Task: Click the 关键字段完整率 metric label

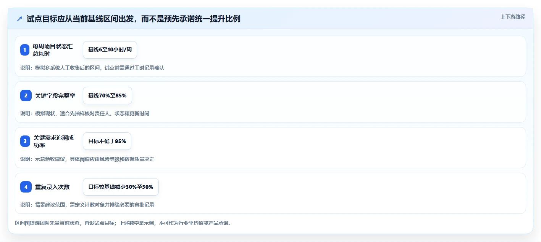Action: [x=55, y=96]
